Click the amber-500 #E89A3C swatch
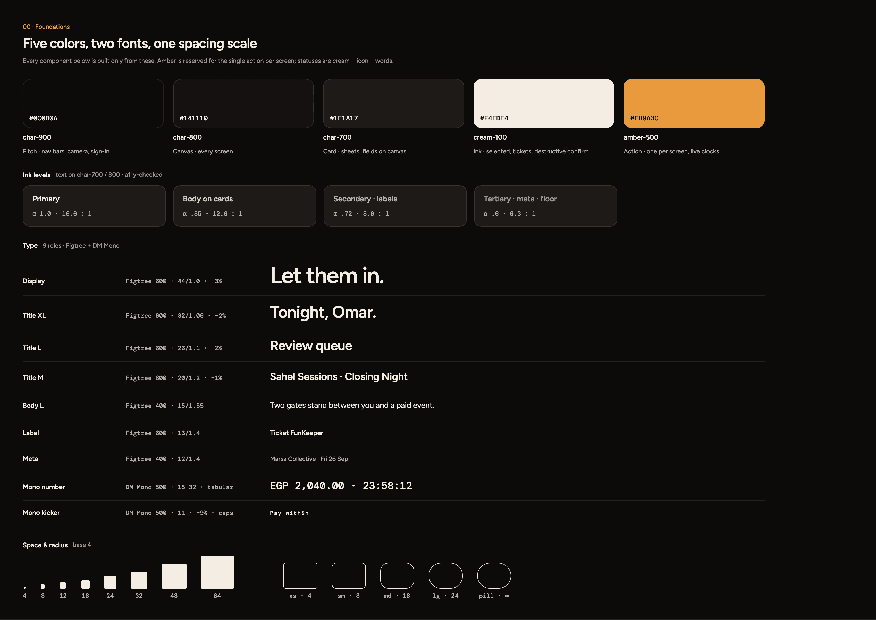876x620 pixels. click(694, 104)
